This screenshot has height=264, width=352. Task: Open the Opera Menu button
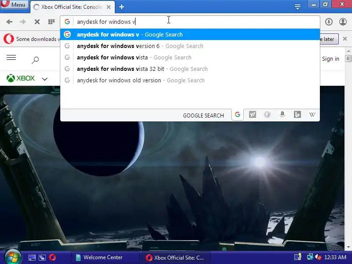click(x=15, y=4)
